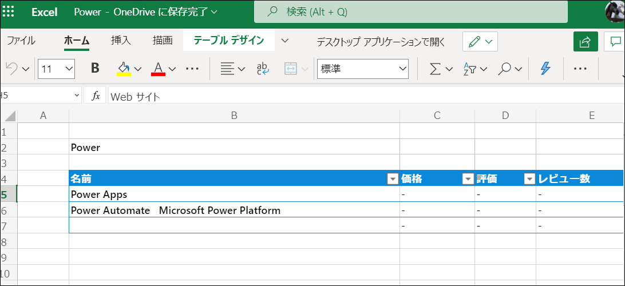Viewport: 625px width, 286px height.
Task: Click the find and select magnifier
Action: click(x=504, y=69)
